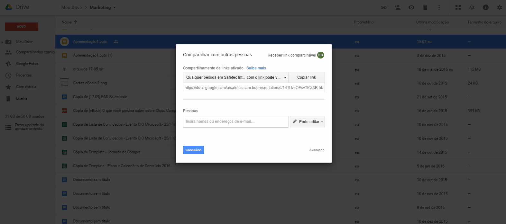
Task: Click the Receber link compartilhável text
Action: pyautogui.click(x=292, y=55)
